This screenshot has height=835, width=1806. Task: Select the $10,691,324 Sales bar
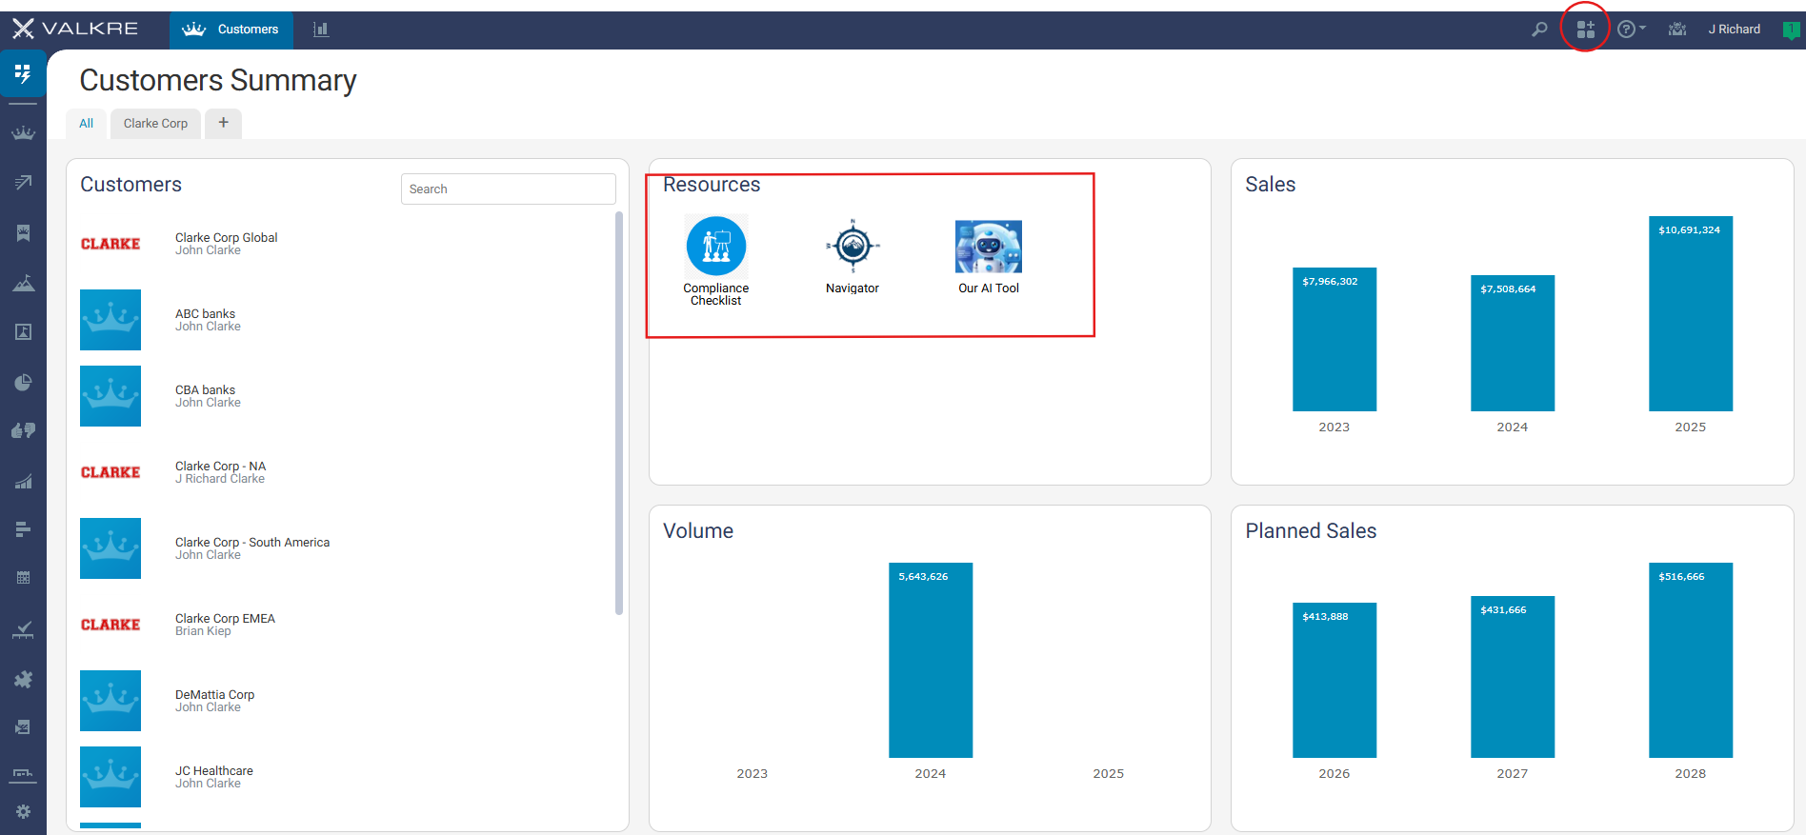tap(1691, 314)
